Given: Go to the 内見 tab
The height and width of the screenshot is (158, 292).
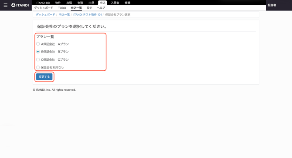Looking at the screenshot, I should point(91,3).
